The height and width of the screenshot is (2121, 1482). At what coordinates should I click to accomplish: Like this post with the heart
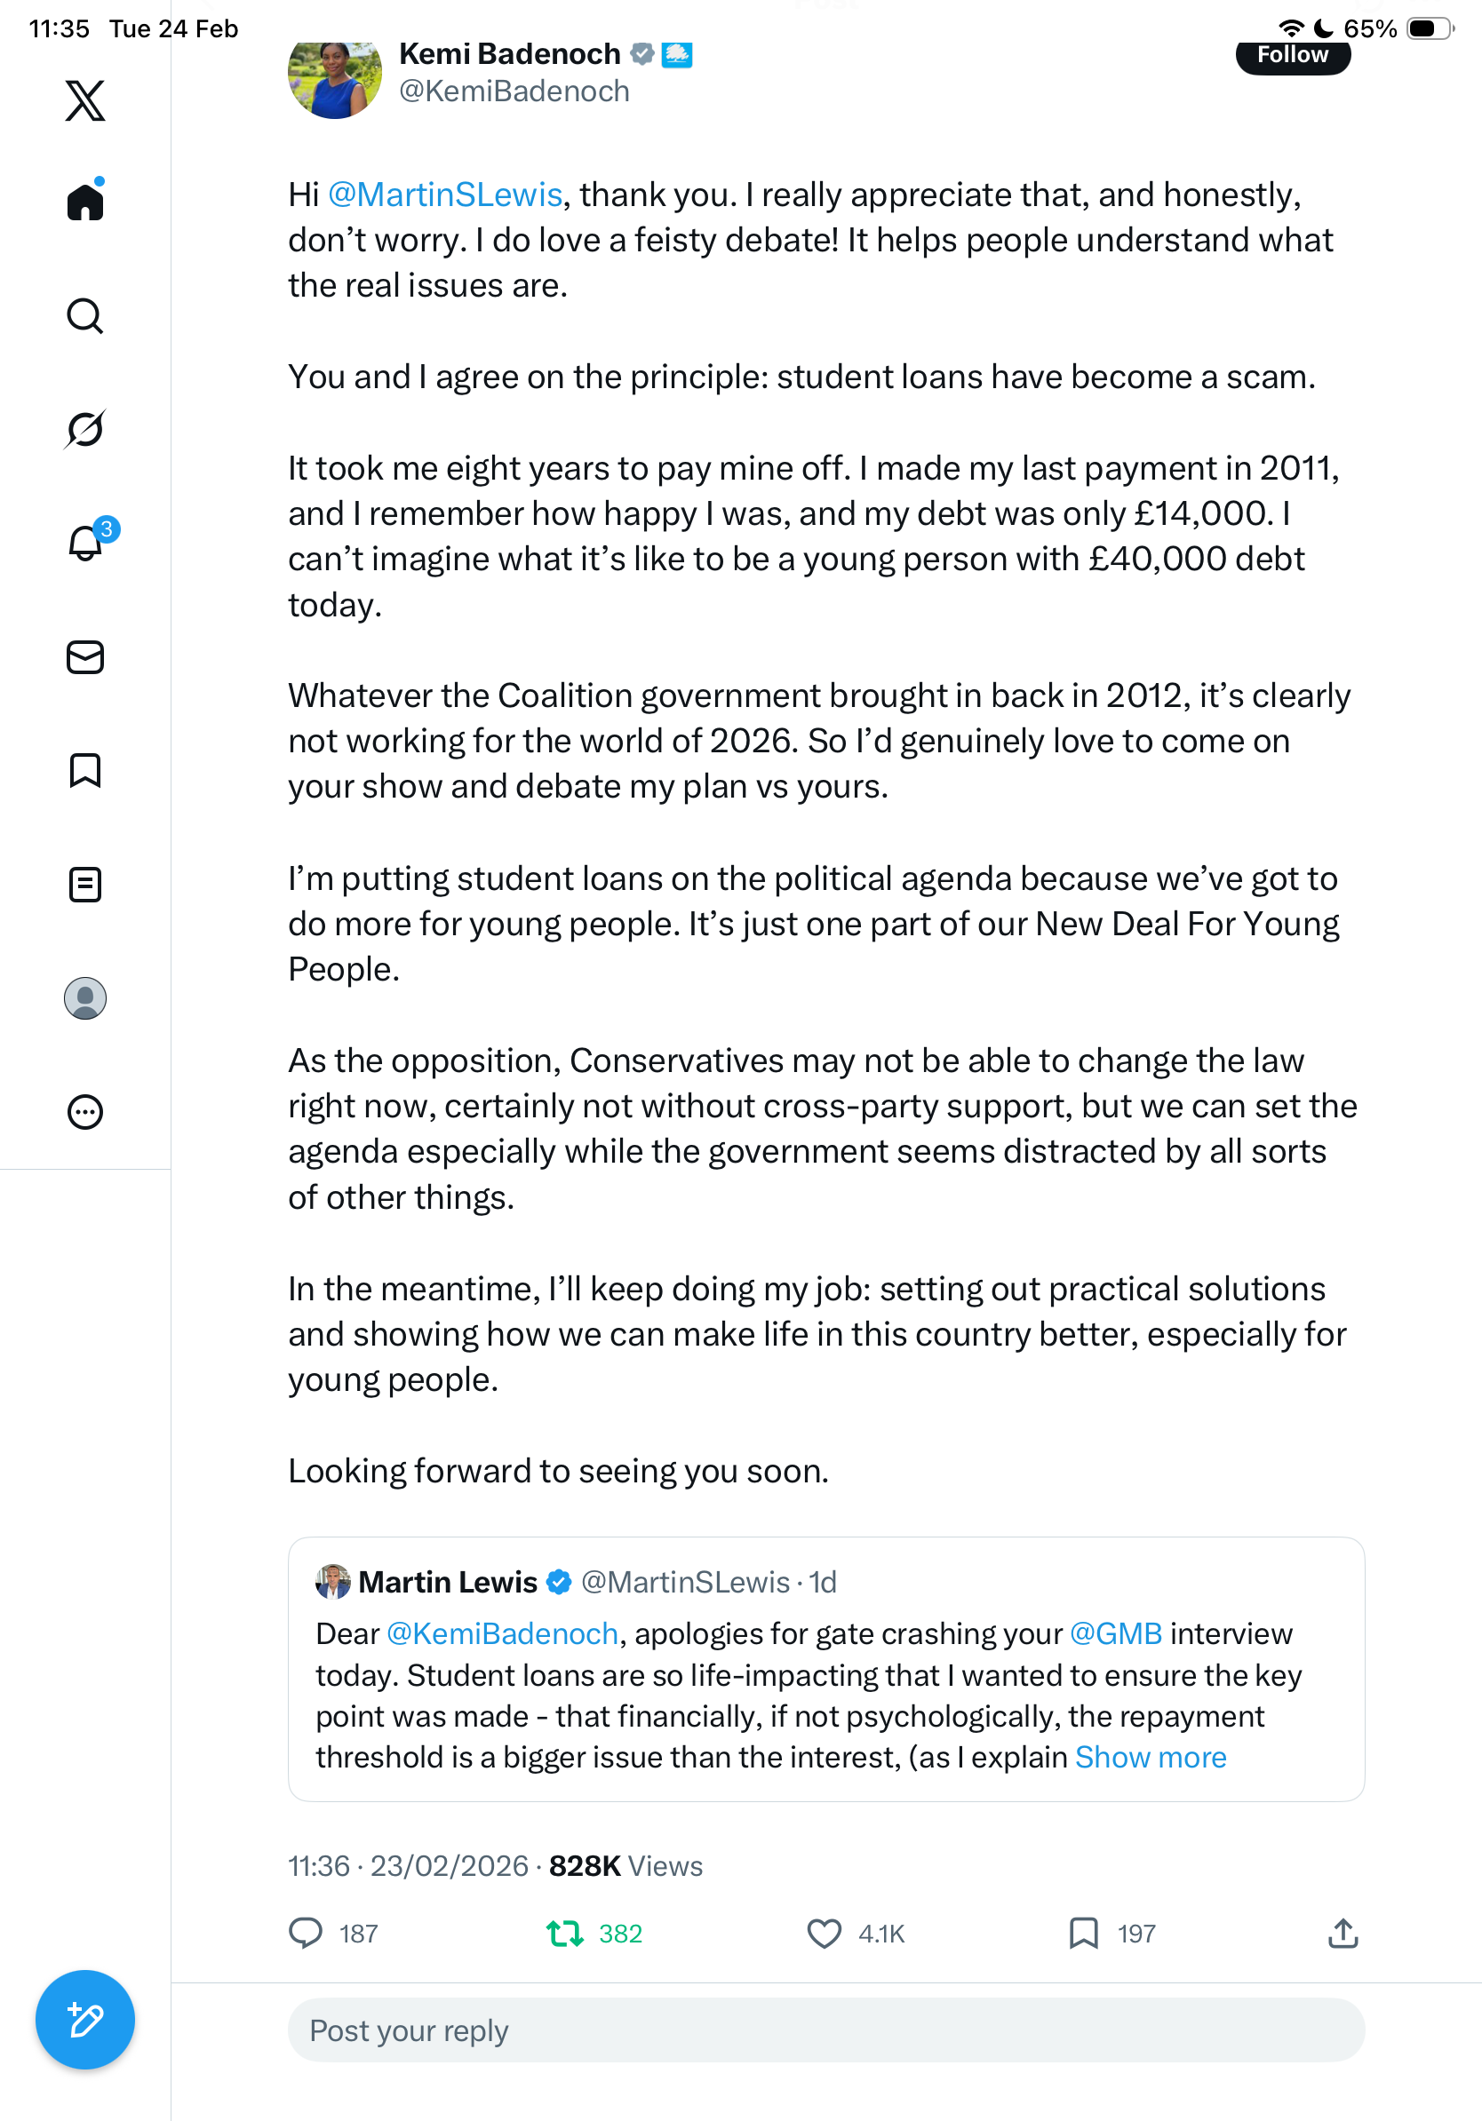(x=825, y=1934)
